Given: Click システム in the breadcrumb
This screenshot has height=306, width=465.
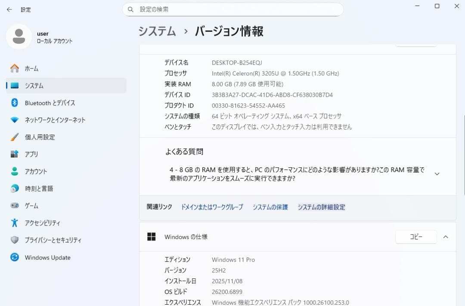Looking at the screenshot, I should click(x=157, y=31).
